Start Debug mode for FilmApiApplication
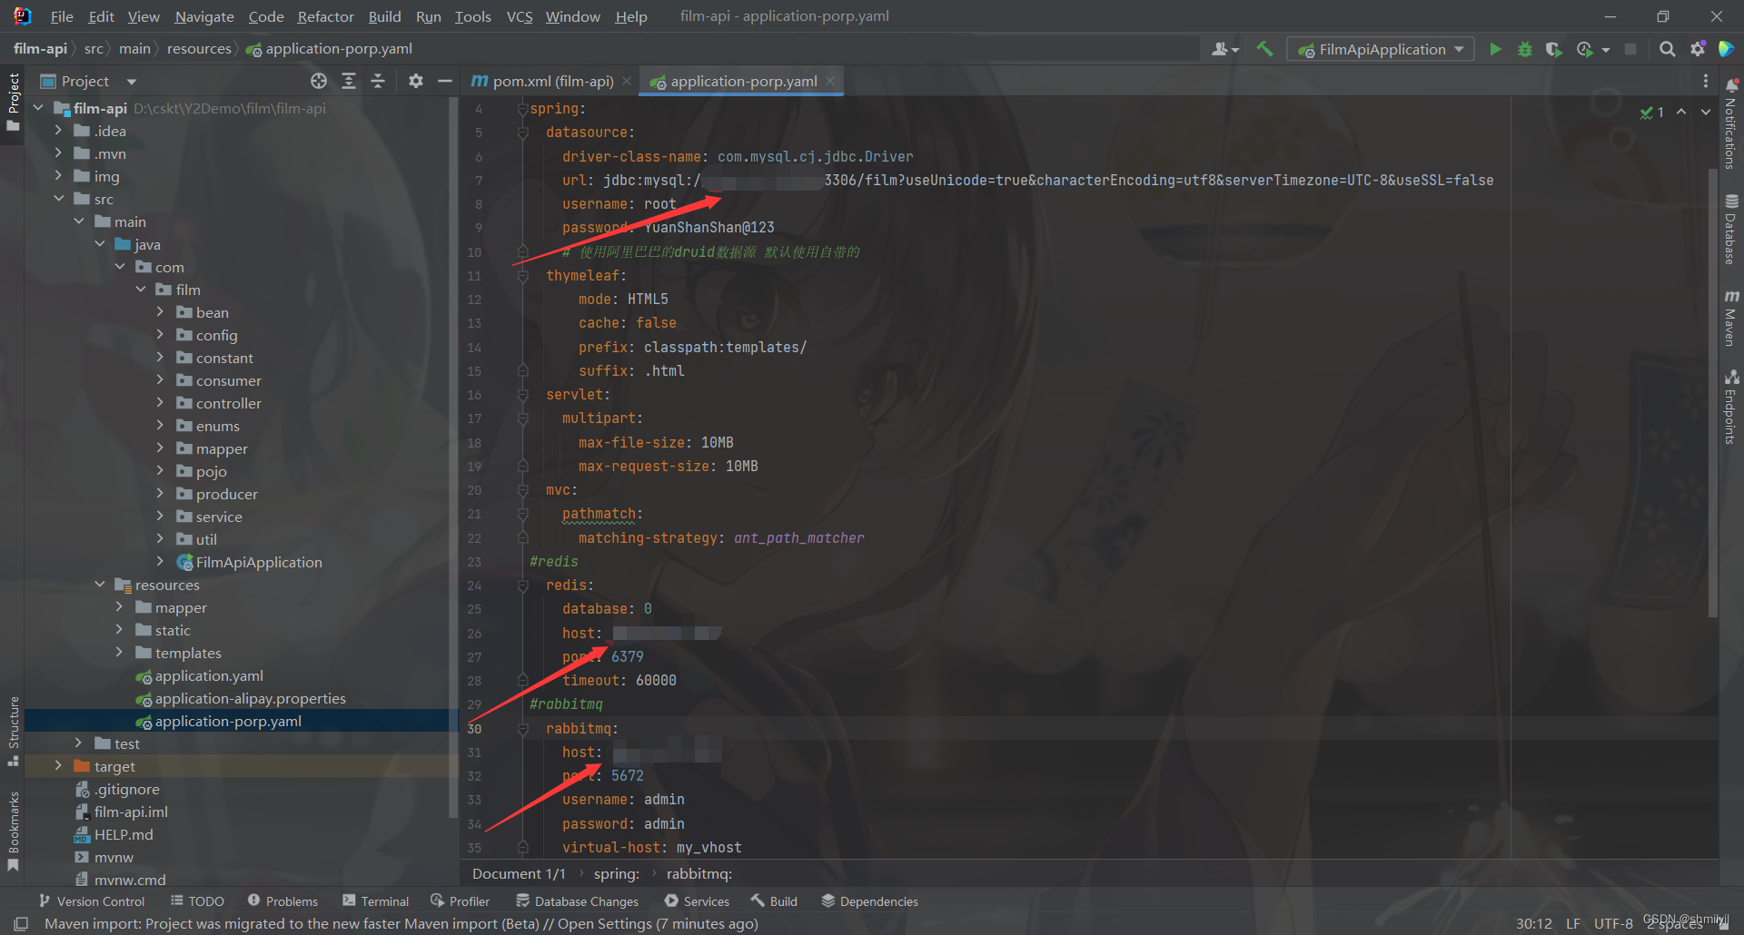 1525,49
